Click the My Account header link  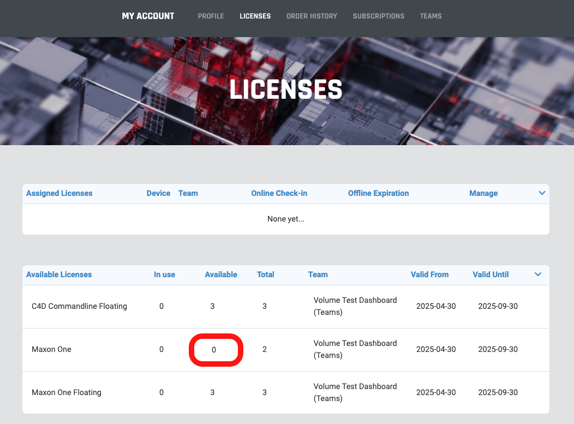pyautogui.click(x=148, y=16)
